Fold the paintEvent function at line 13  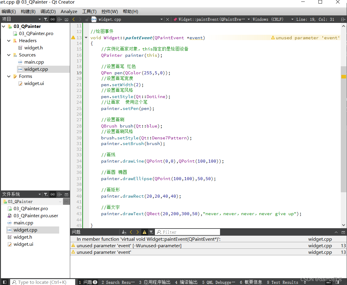pos(86,38)
